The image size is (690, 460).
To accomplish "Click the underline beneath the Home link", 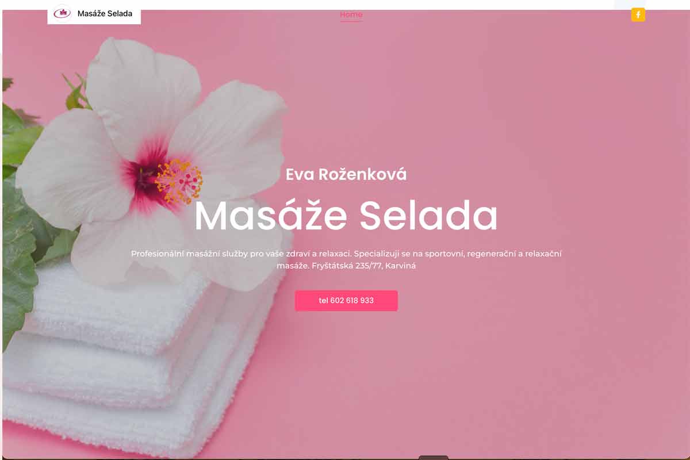I will pyautogui.click(x=351, y=21).
